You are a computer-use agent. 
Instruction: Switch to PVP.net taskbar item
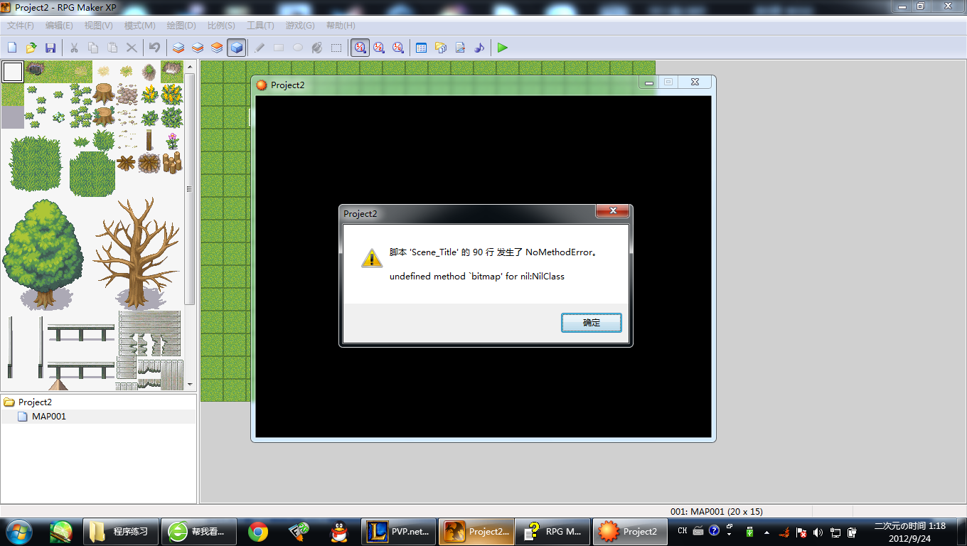[399, 531]
